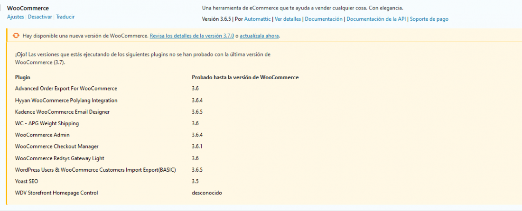Open Ver detalles link

tap(288, 19)
